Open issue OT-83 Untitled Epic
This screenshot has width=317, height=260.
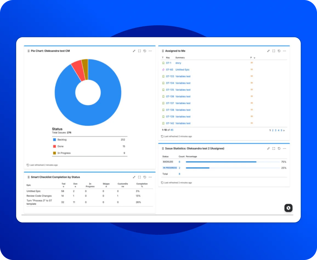(182, 70)
